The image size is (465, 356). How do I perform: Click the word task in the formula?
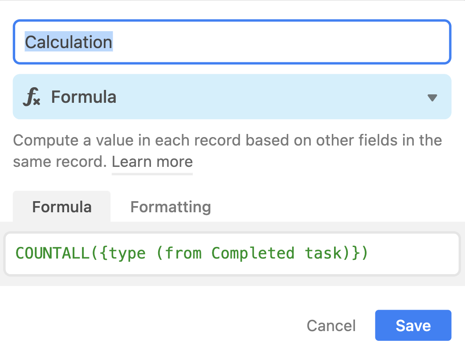(323, 254)
